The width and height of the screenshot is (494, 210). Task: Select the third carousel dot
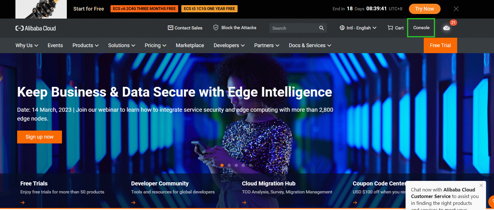(x=236, y=165)
